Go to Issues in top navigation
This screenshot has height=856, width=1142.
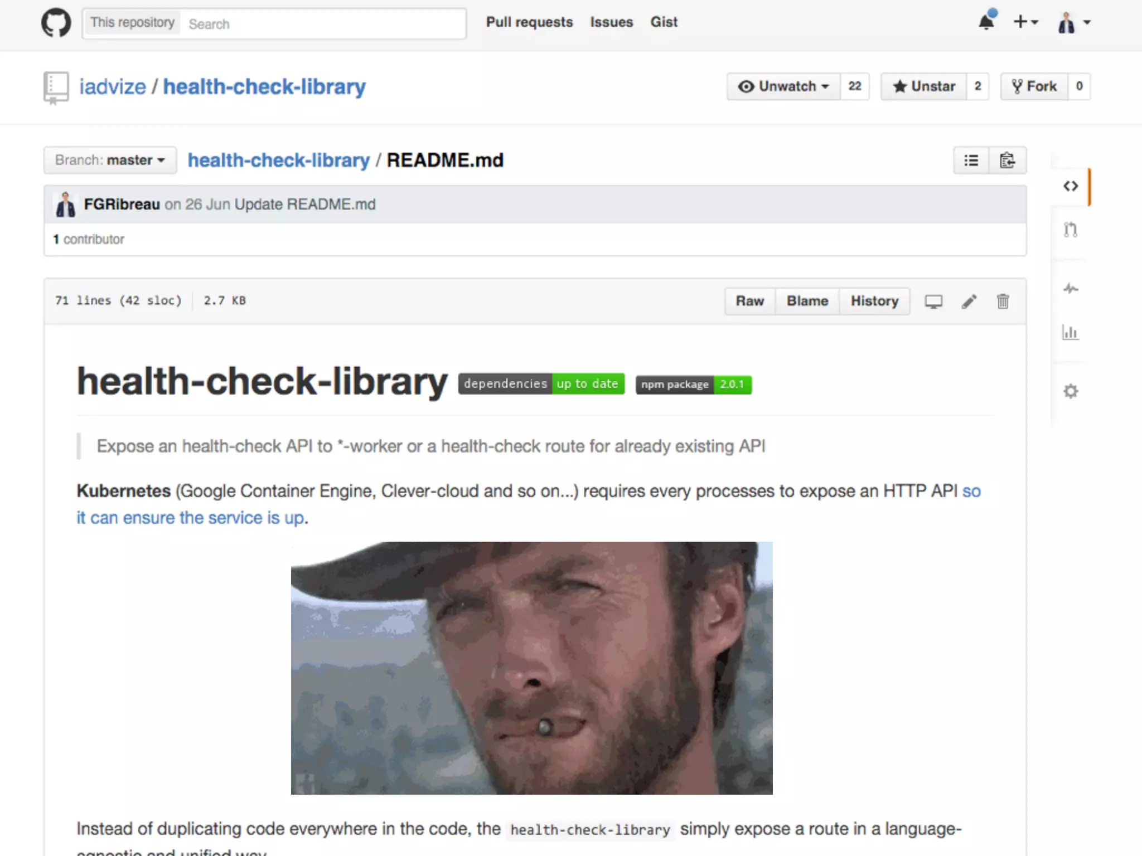612,22
